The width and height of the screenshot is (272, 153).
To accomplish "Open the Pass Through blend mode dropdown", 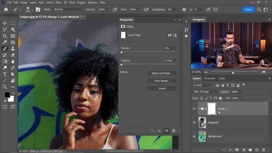I will 206,92.
